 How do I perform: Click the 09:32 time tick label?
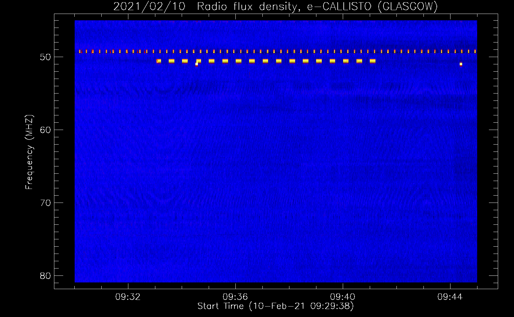coord(128,297)
